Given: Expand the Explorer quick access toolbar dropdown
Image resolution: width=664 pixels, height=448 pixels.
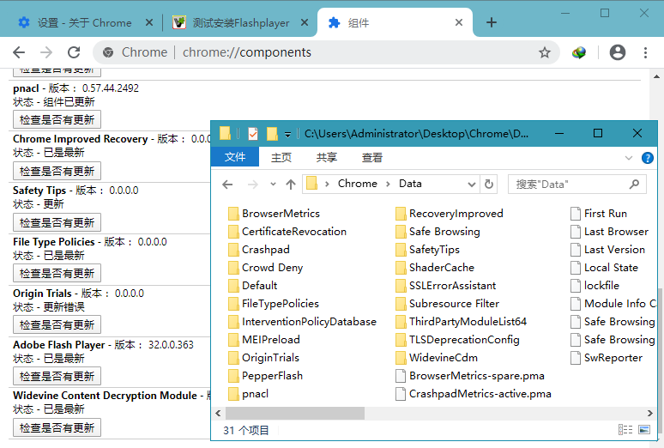Looking at the screenshot, I should coord(287,134).
